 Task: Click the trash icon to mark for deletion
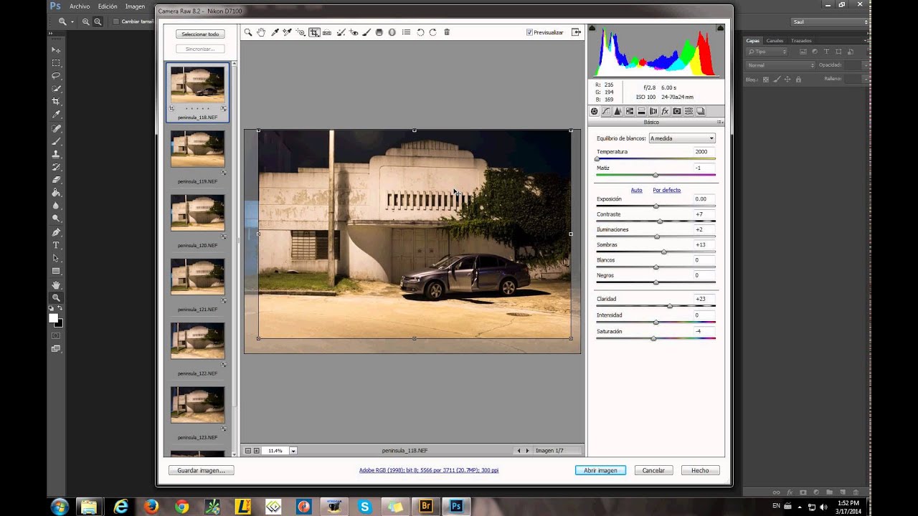coord(447,32)
